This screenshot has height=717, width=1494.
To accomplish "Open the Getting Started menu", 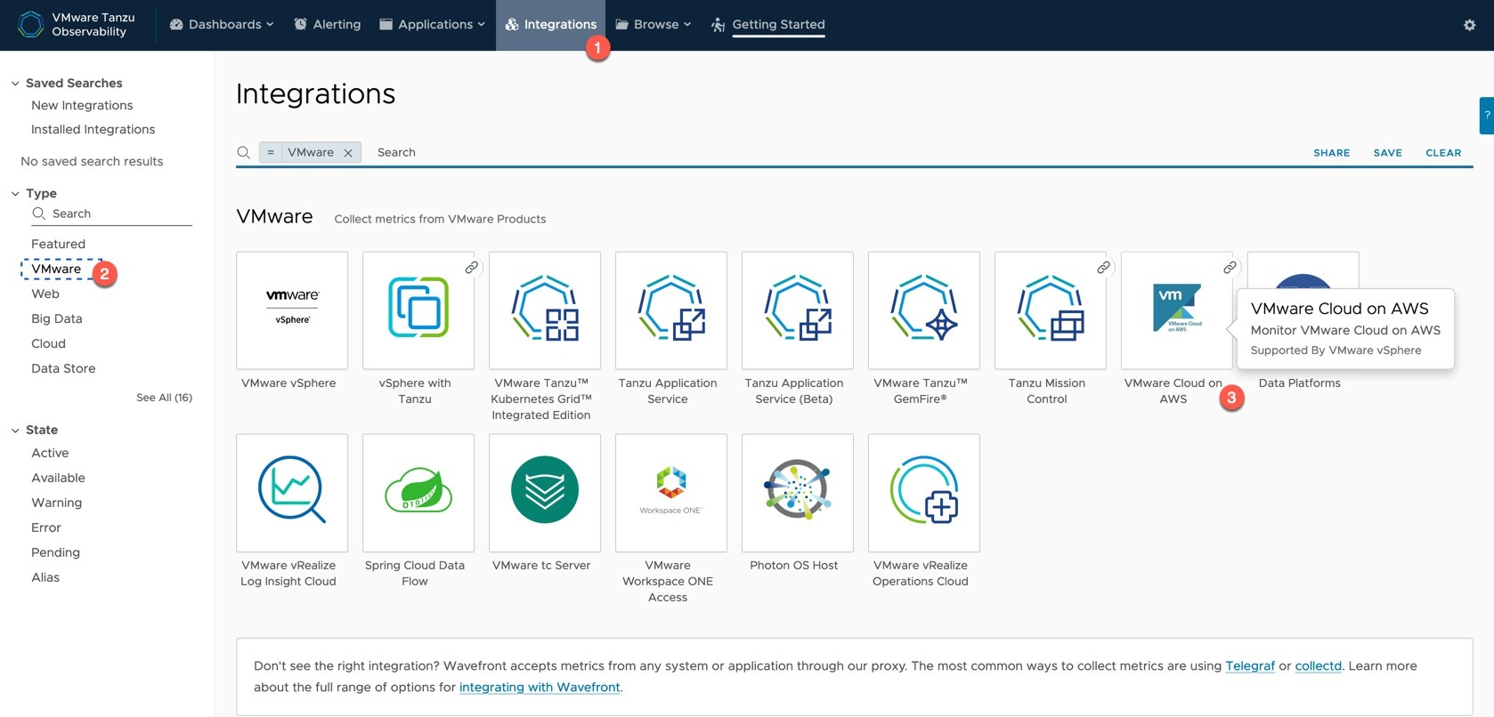I will pos(768,25).
